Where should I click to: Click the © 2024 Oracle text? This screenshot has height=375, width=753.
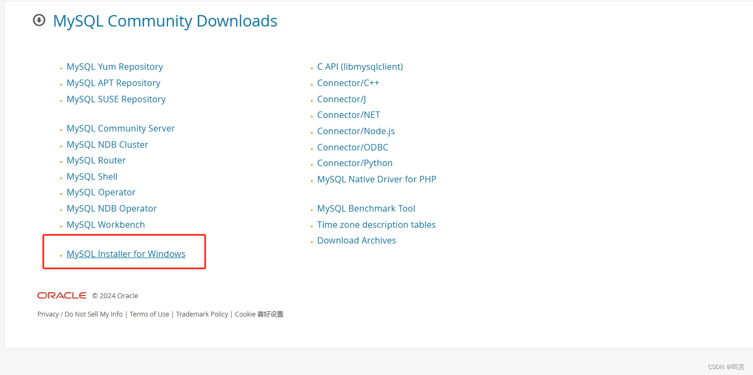(115, 296)
